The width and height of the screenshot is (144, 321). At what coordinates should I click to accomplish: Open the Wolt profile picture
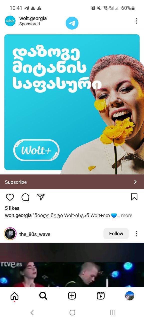(x=10, y=21)
